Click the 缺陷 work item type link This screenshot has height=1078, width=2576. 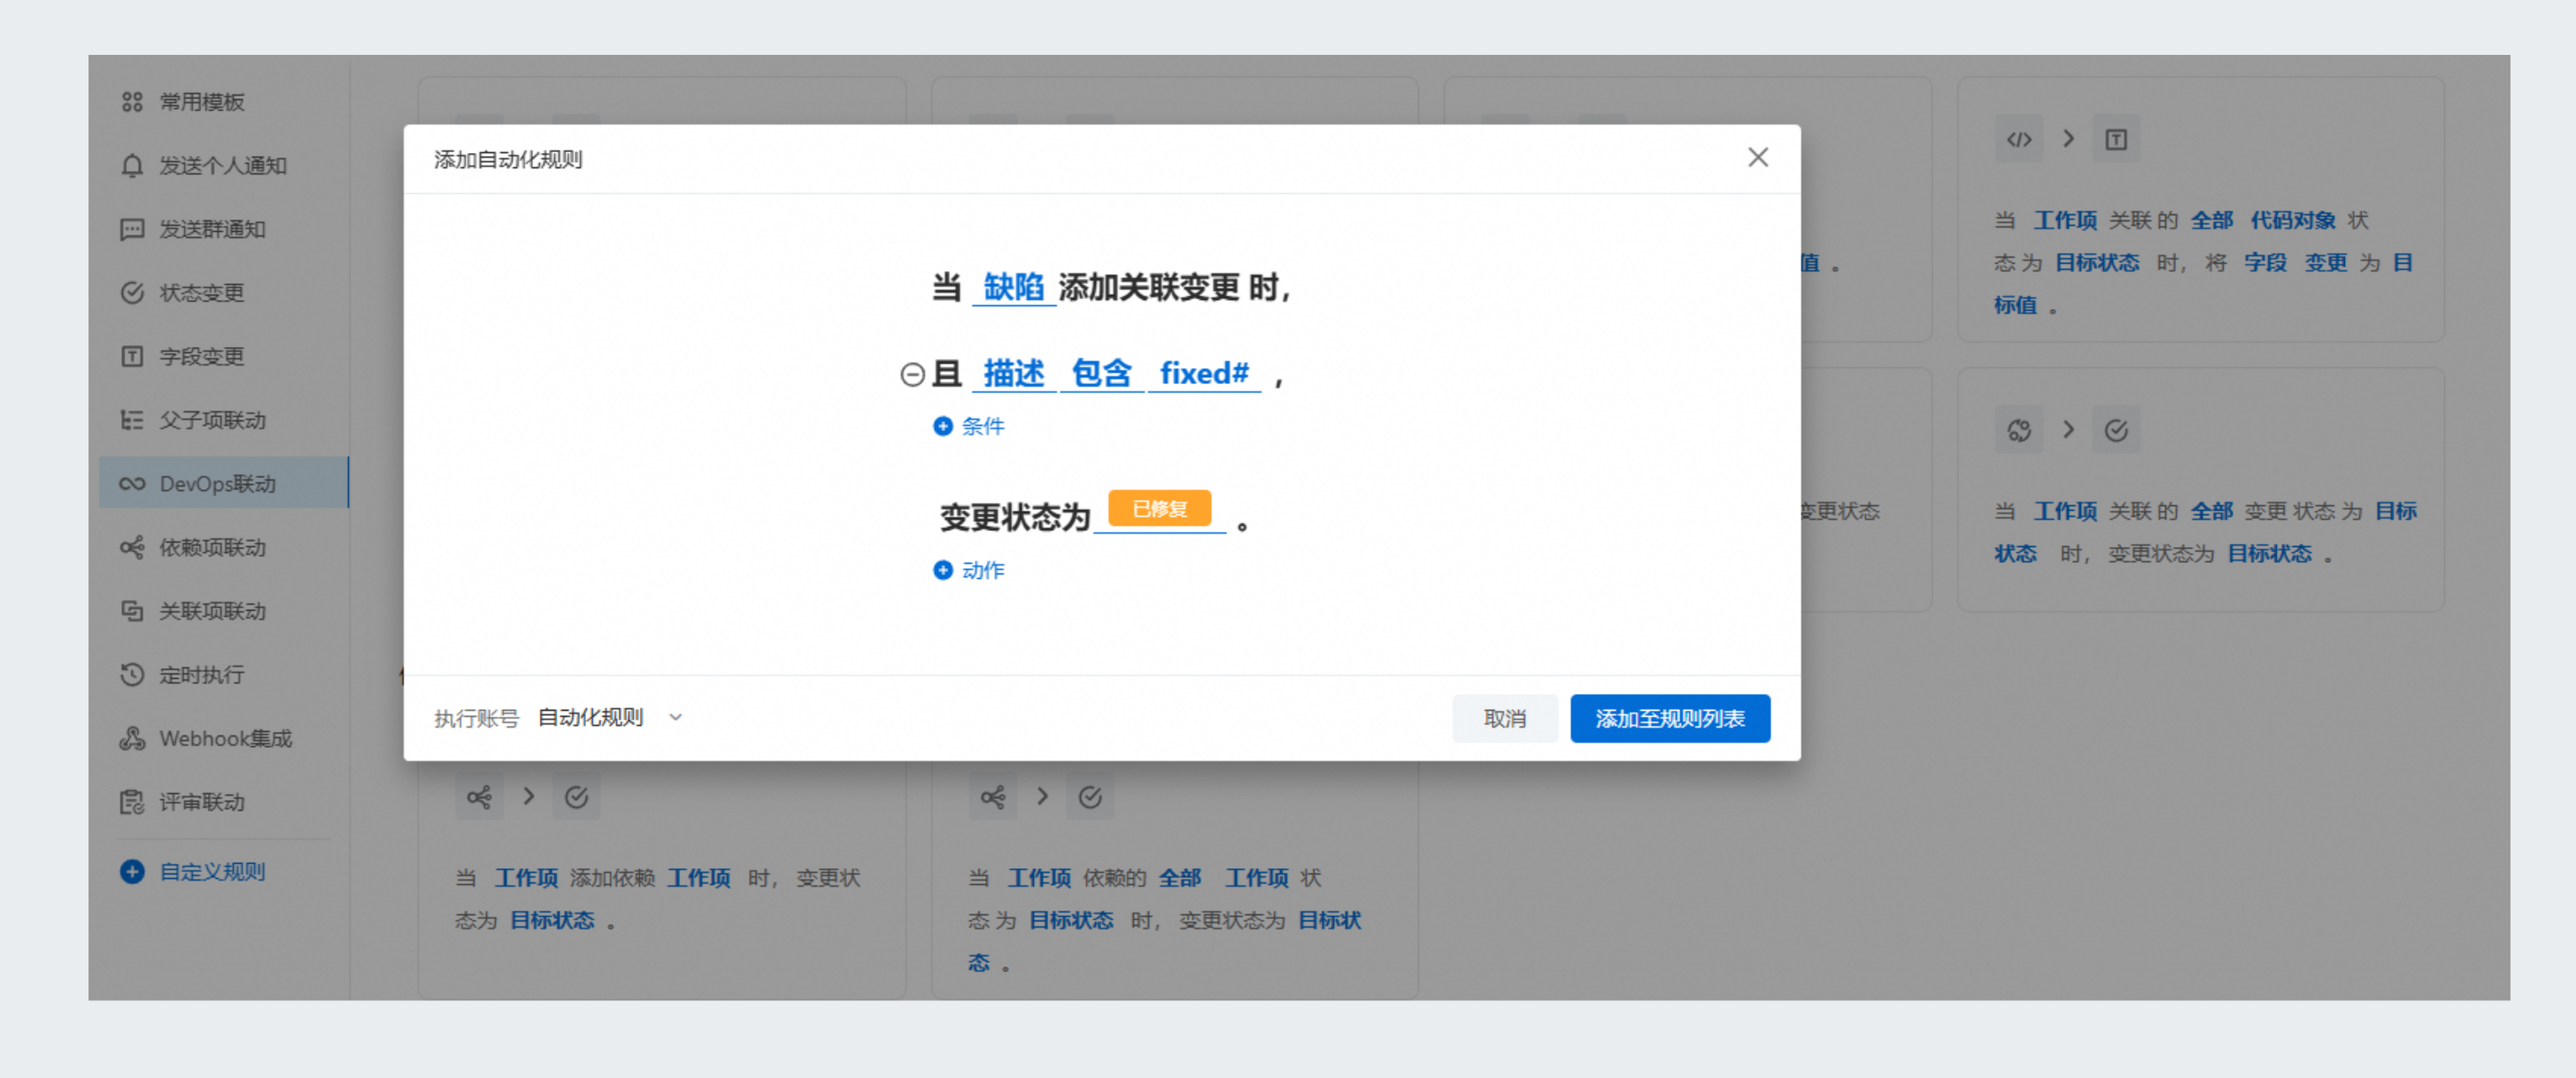point(1013,288)
